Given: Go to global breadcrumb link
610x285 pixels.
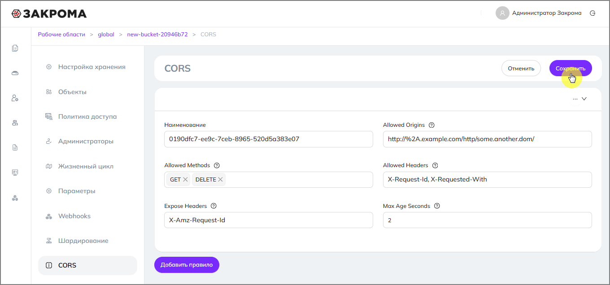Looking at the screenshot, I should pos(106,35).
